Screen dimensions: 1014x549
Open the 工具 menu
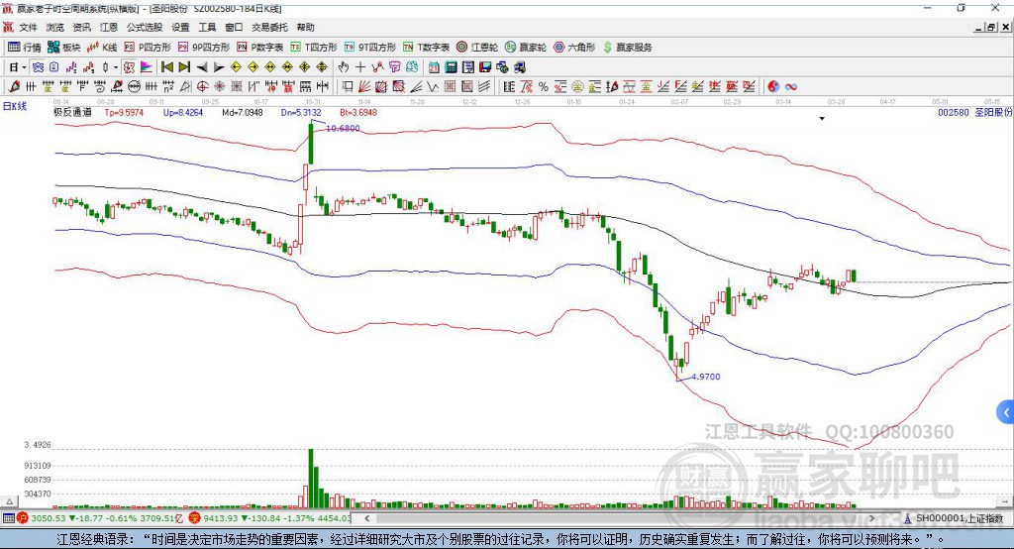(207, 27)
